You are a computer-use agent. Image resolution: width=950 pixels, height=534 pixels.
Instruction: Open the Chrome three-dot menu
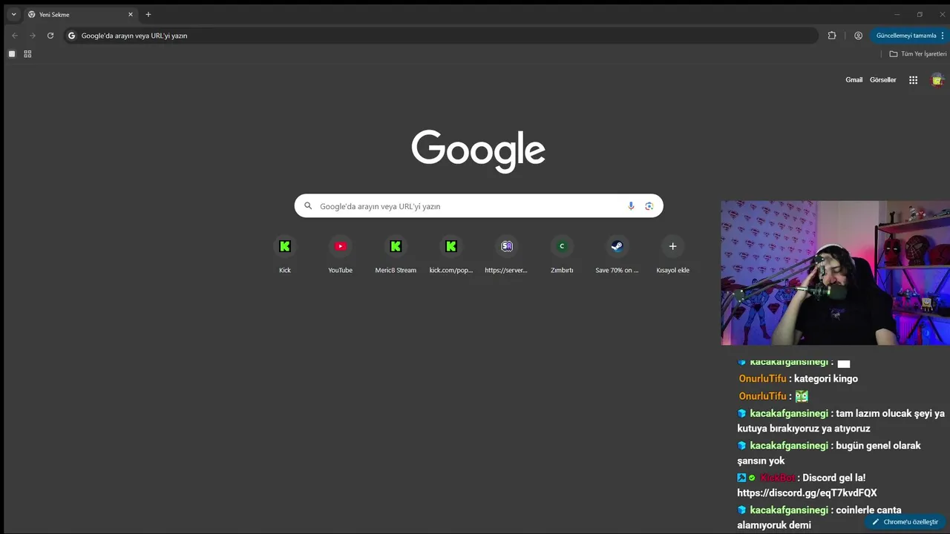[x=943, y=36]
